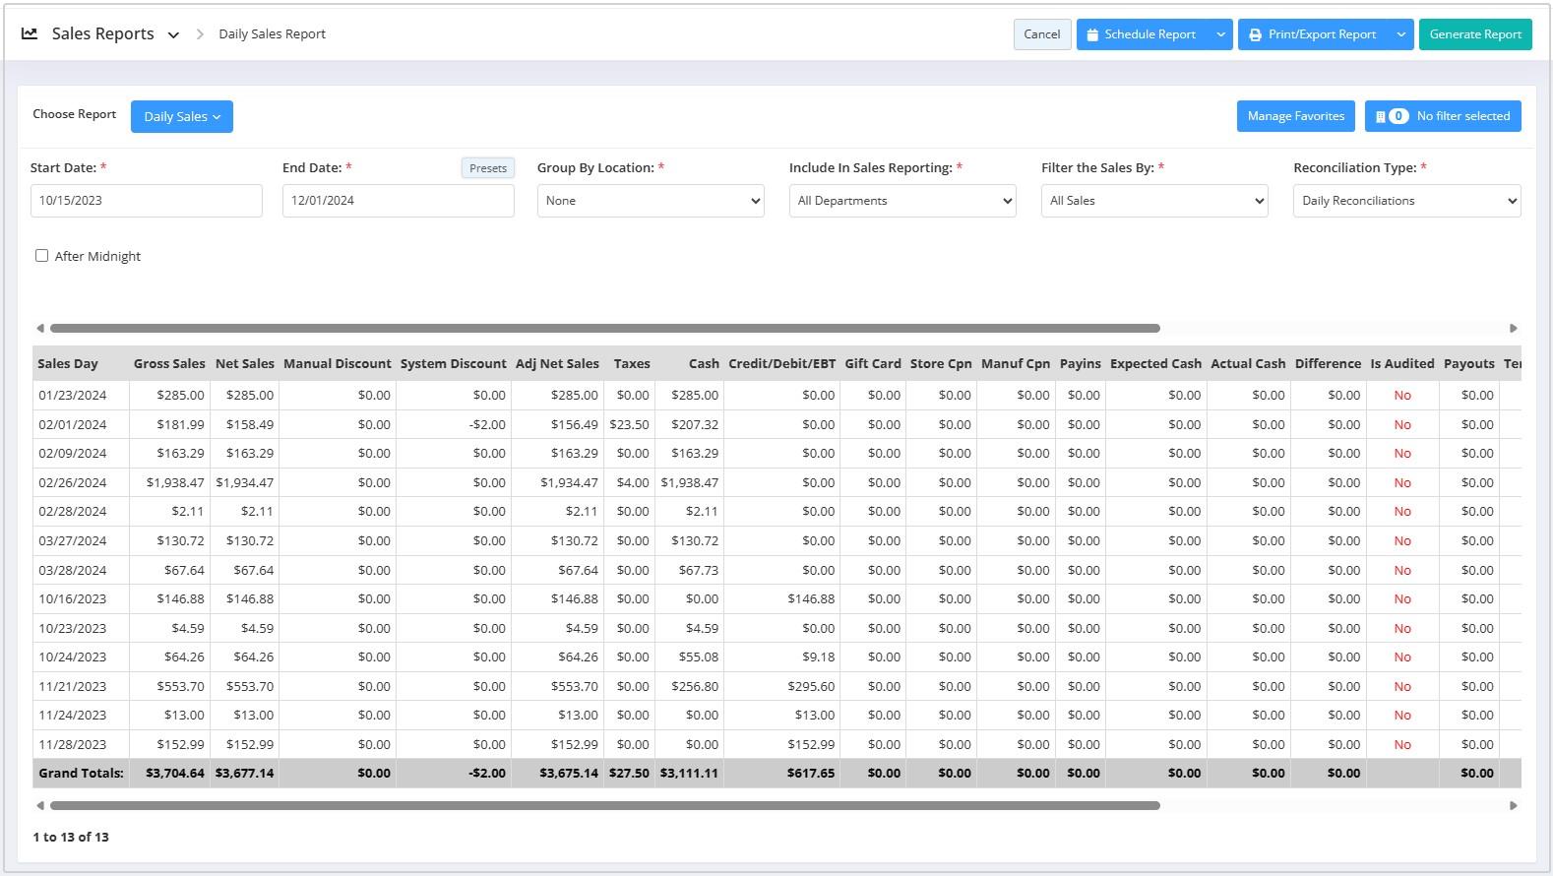The image size is (1553, 876).
Task: Open the Group By Location dropdown
Action: click(x=651, y=201)
